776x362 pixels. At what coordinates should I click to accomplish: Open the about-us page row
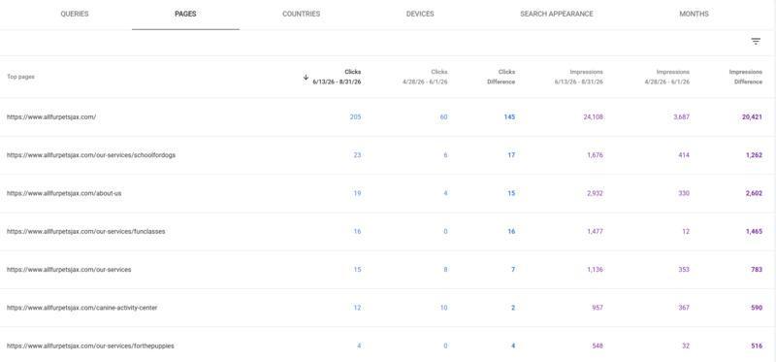pyautogui.click(x=388, y=193)
